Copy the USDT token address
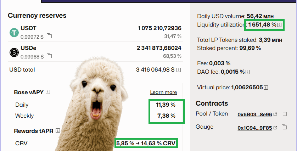This screenshot has width=297, height=151. 49,36
